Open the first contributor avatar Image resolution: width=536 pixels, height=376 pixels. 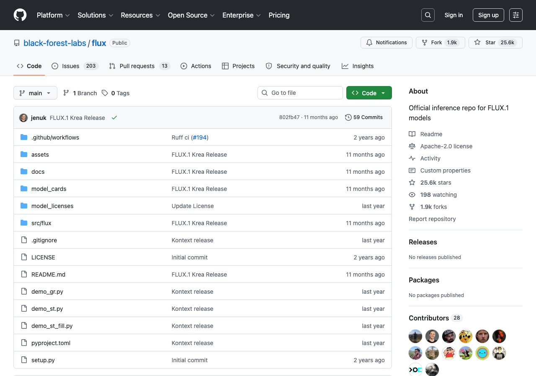(415, 336)
